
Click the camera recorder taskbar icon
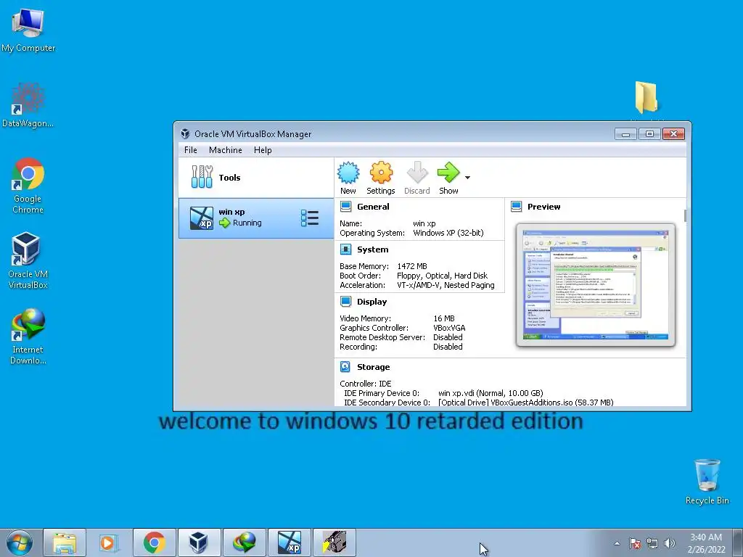pyautogui.click(x=334, y=542)
